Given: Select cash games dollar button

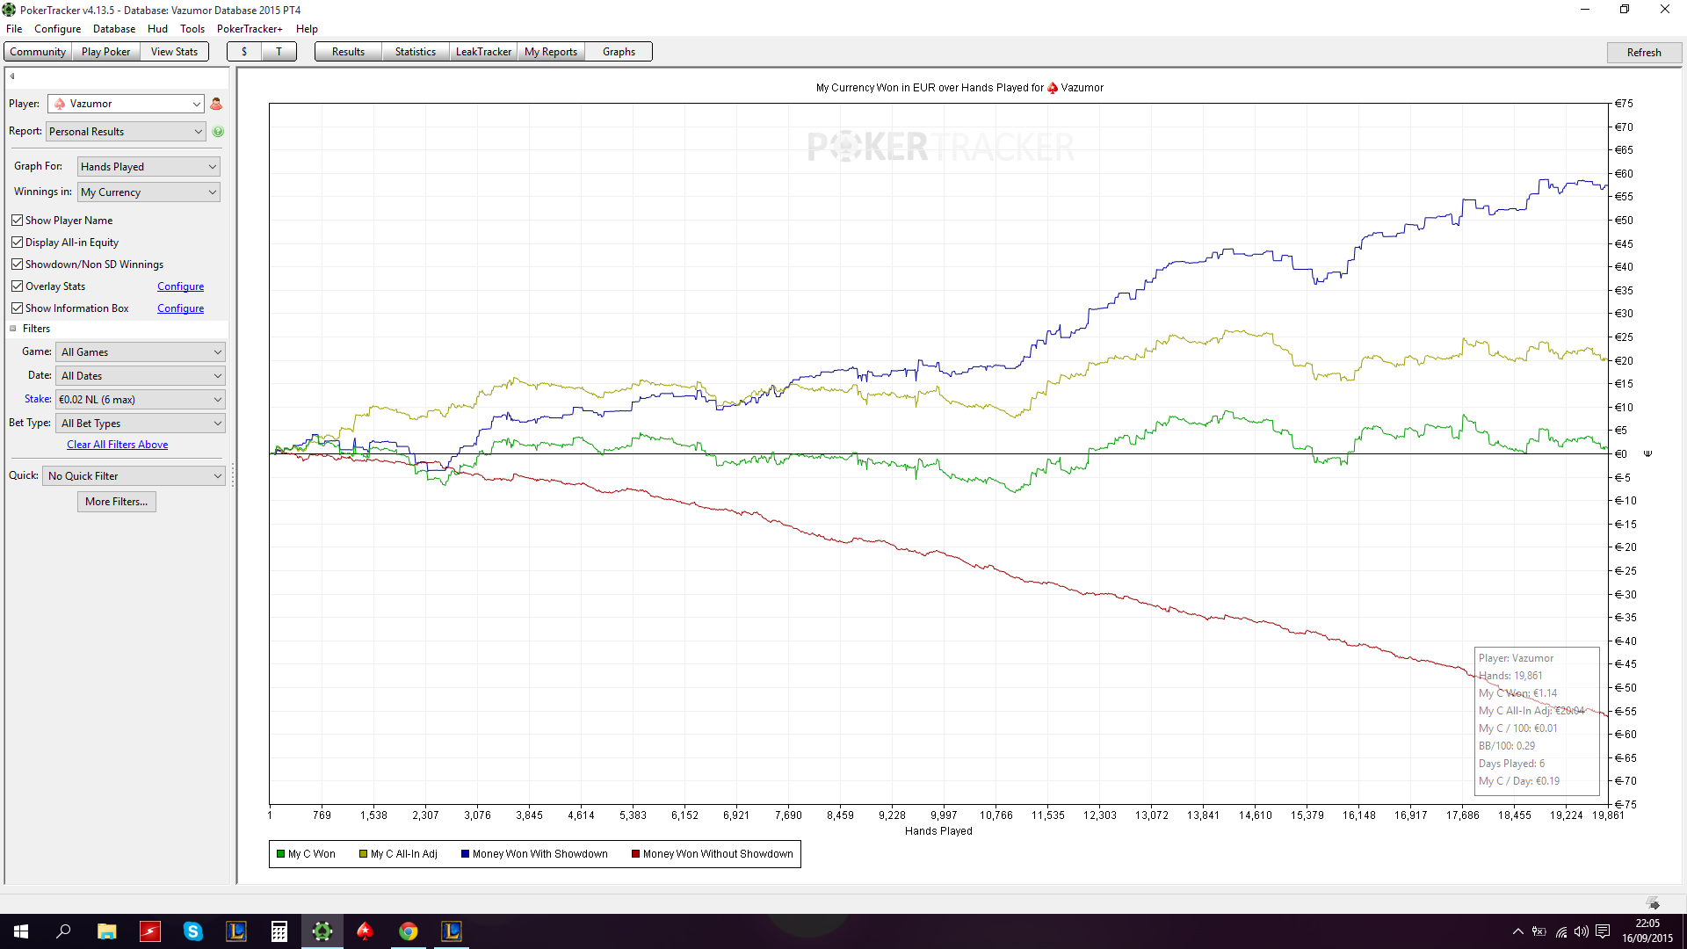Looking at the screenshot, I should 244,52.
